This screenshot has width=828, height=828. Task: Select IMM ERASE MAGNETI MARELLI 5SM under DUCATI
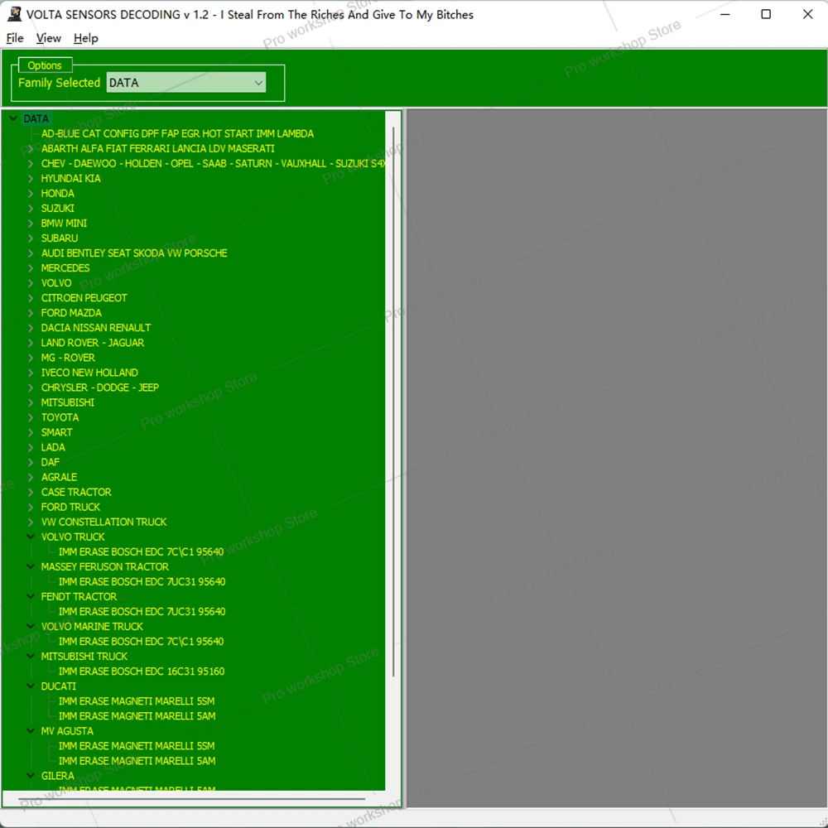coord(137,701)
